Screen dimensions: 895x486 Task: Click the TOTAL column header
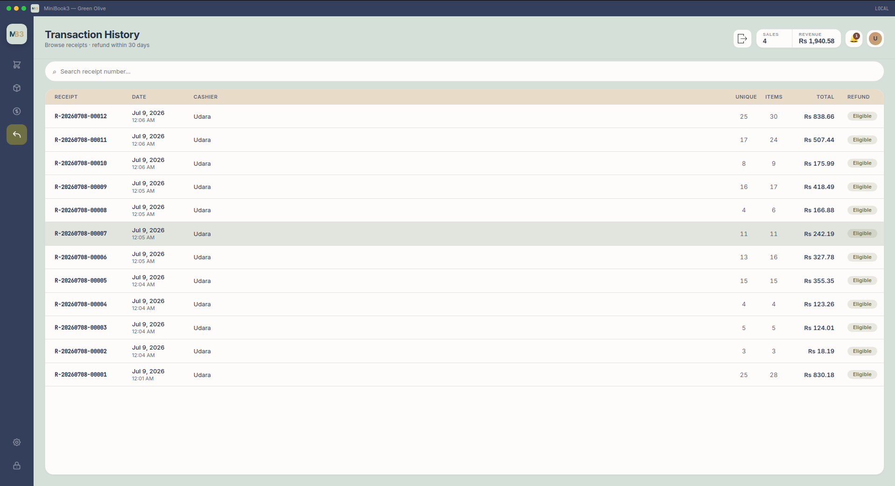pyautogui.click(x=825, y=97)
